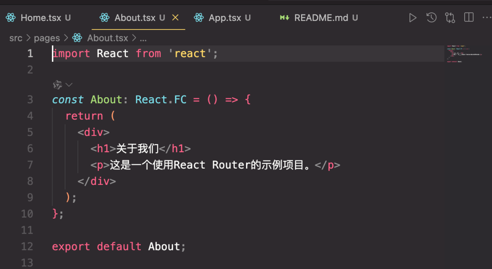Switch to the README.md tab
The image size is (492, 269).
[321, 18]
